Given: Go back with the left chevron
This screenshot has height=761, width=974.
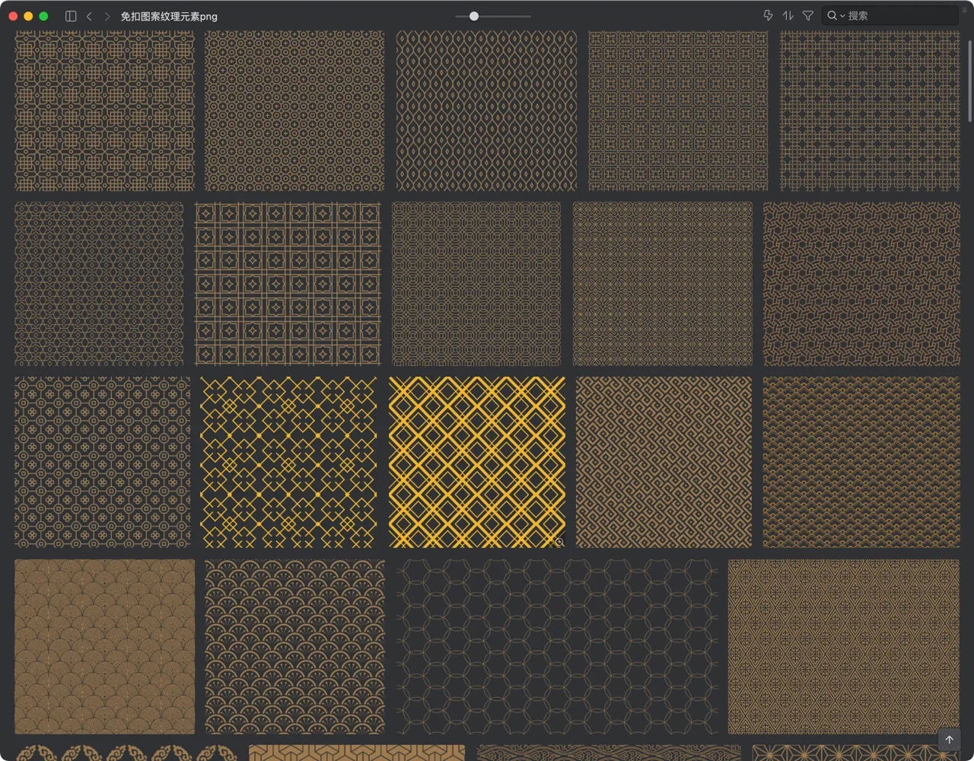Looking at the screenshot, I should [89, 16].
